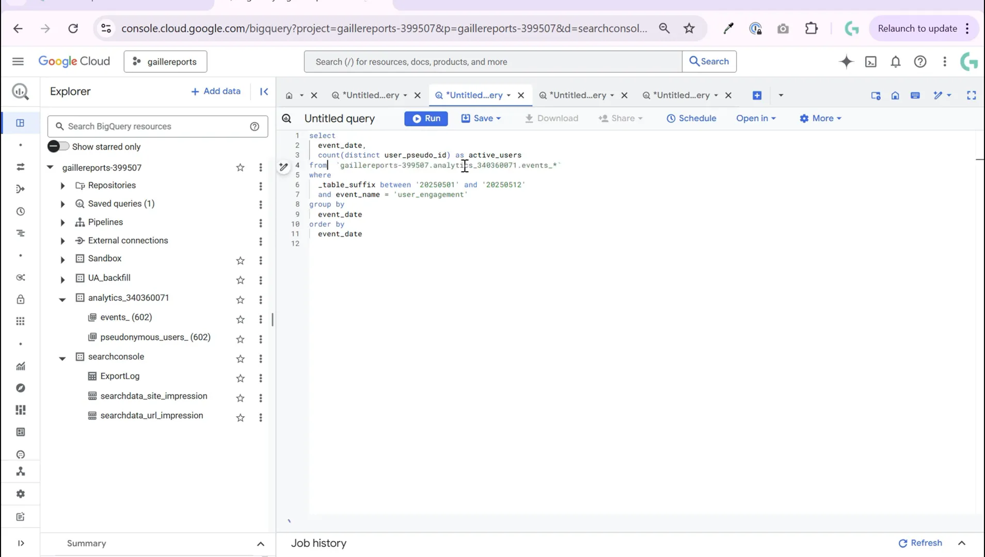Open the data transfers sidebar icon
985x557 pixels.
click(20, 167)
